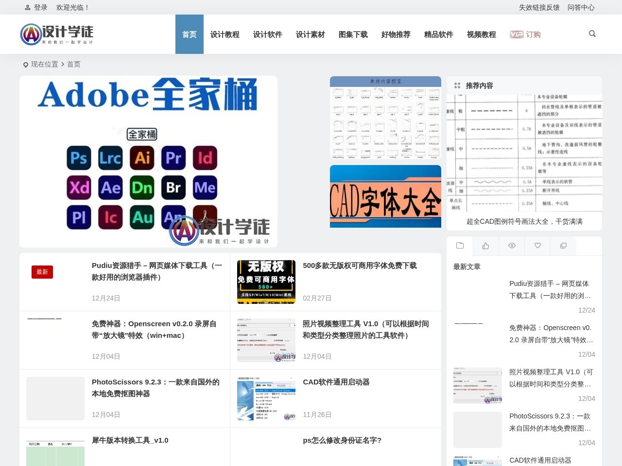The height and width of the screenshot is (466, 622).
Task: Click the 设计学徒 site logo
Action: click(x=57, y=34)
